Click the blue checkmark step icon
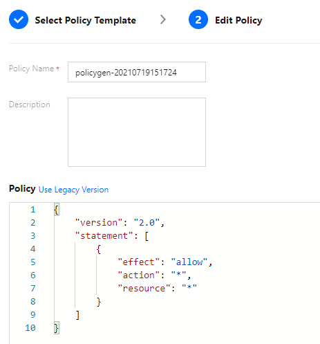The image size is (320, 344). point(19,19)
